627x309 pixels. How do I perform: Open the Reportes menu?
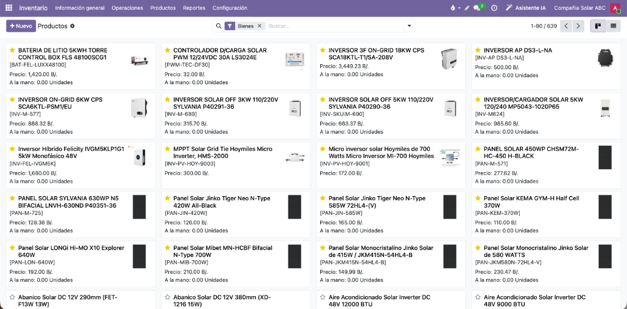194,8
